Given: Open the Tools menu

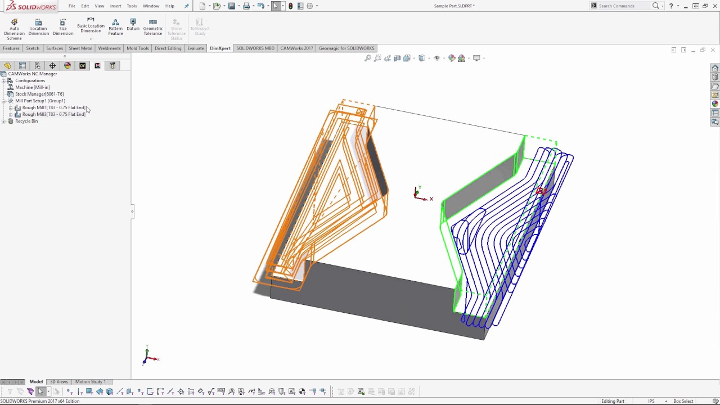Looking at the screenshot, I should [x=132, y=6].
